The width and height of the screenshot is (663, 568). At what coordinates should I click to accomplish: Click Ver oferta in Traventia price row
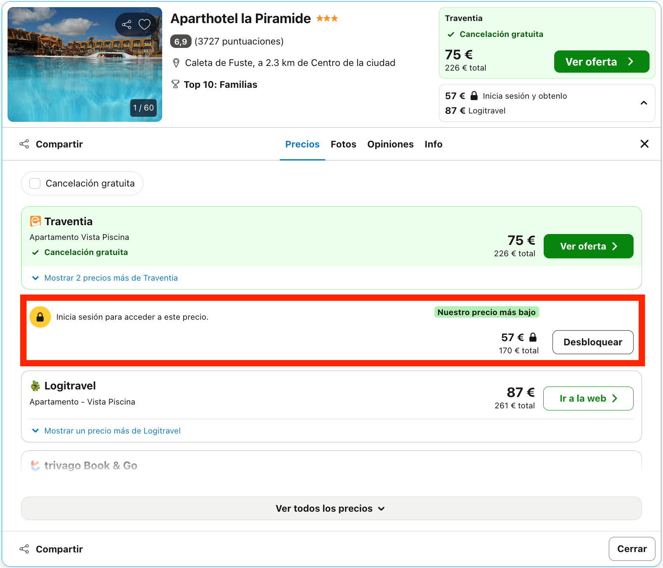pos(588,246)
